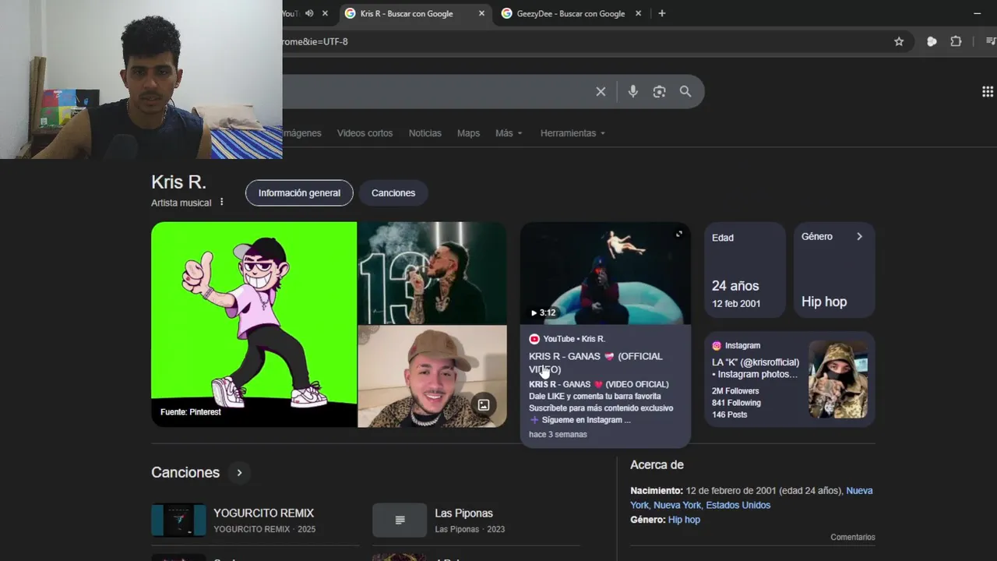Open the green cartoon Pinterest image
997x561 pixels.
[254, 324]
